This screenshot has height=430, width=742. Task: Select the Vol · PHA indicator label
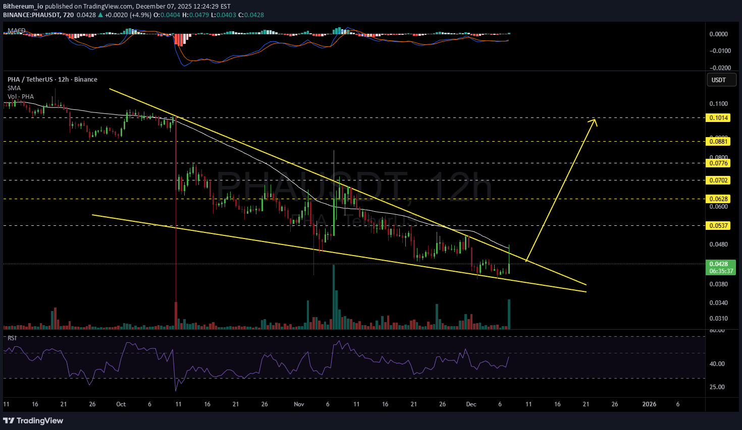tap(21, 97)
